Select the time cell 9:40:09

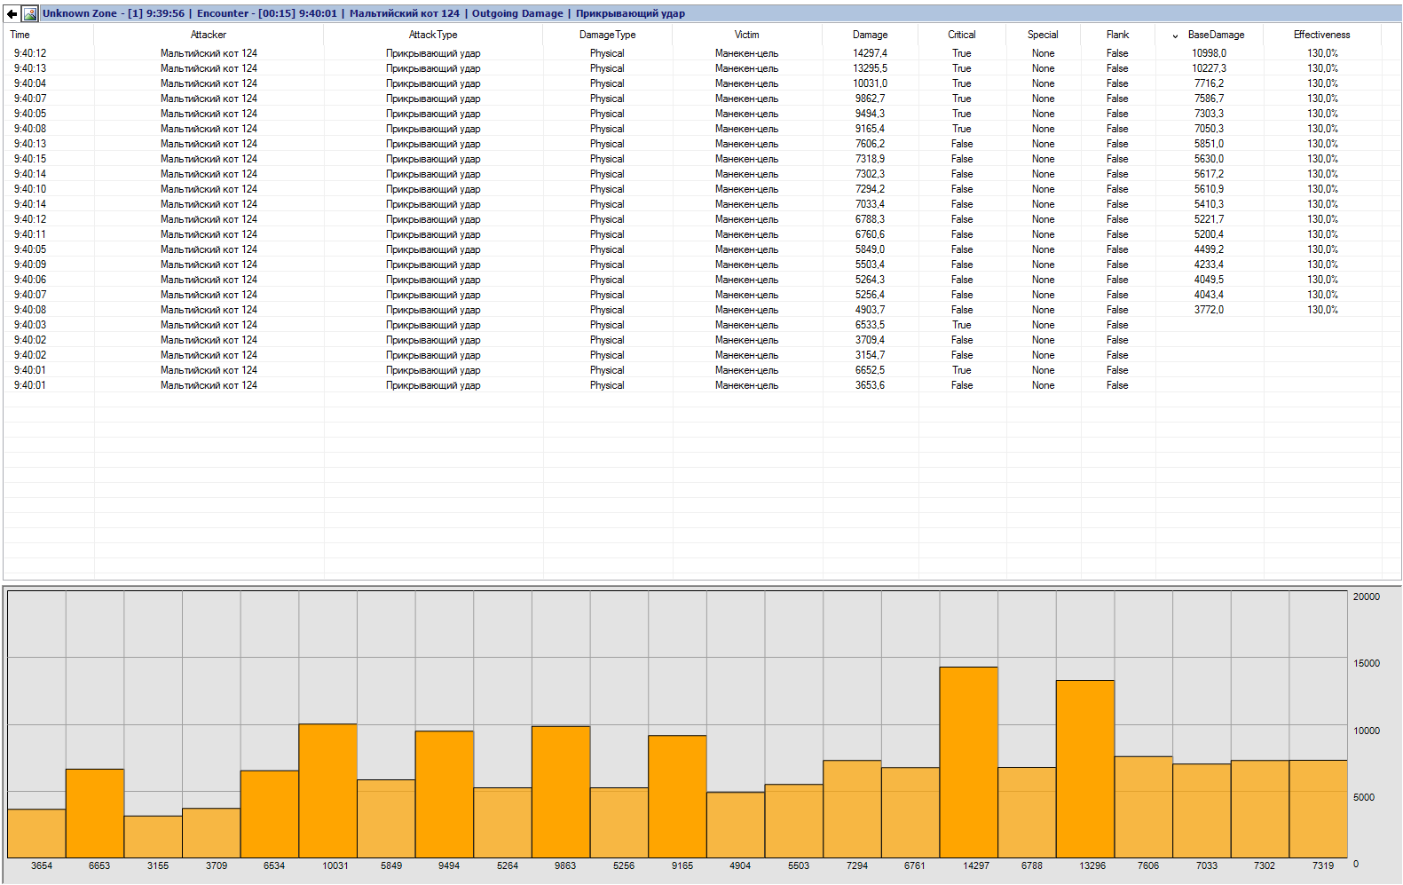30,265
